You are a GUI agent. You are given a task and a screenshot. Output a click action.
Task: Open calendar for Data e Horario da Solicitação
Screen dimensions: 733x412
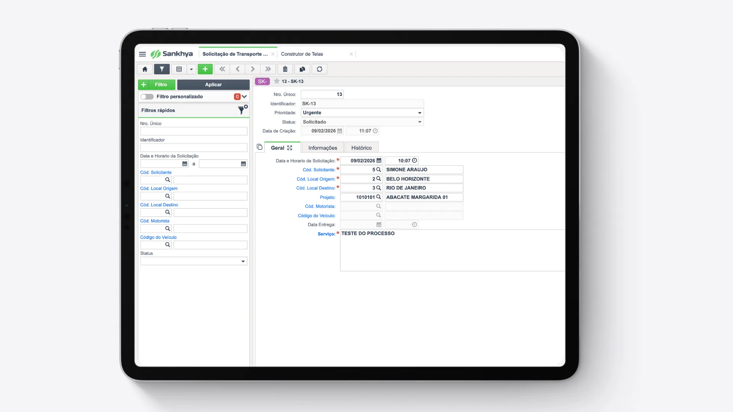point(379,161)
